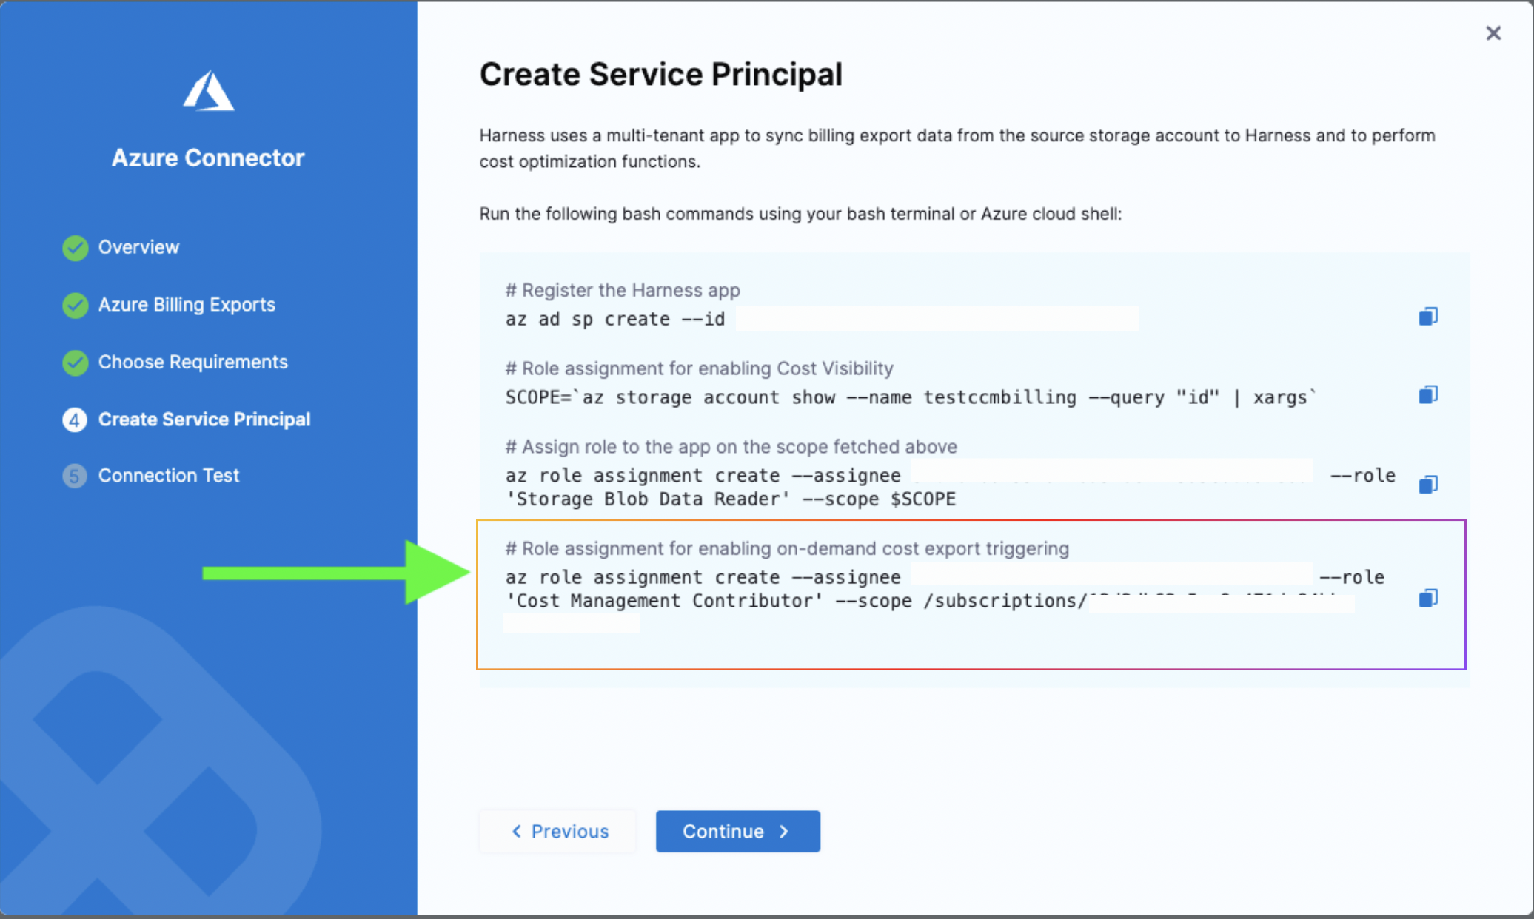Click '# Role assignment for enabling Cost Visibility' comment
The height and width of the screenshot is (919, 1534).
699,368
